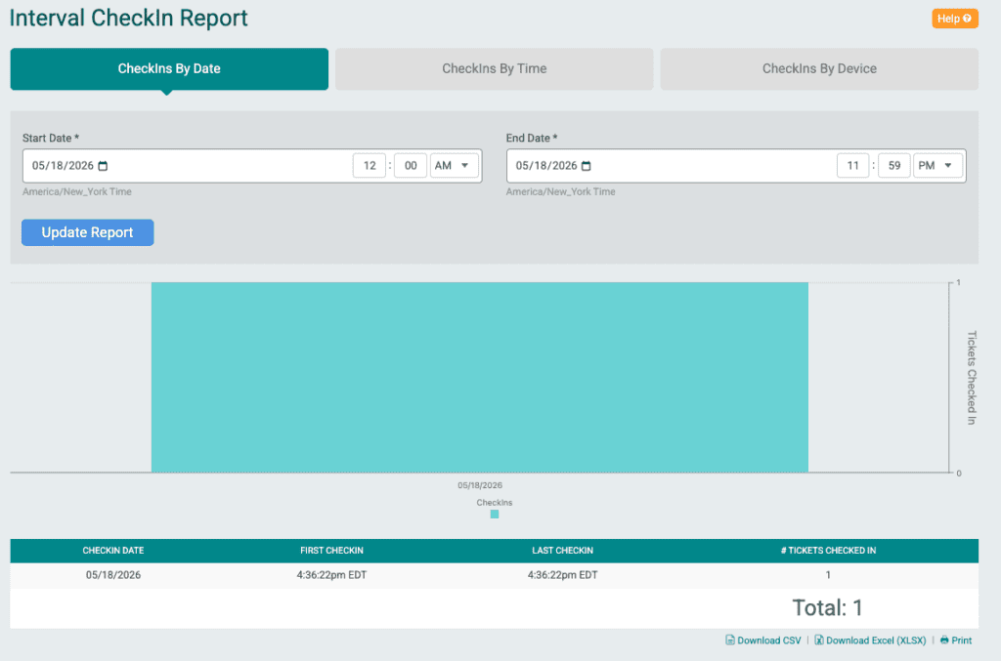Click the CheckIns legend label
Screen dimensions: 1001x661
coord(494,502)
